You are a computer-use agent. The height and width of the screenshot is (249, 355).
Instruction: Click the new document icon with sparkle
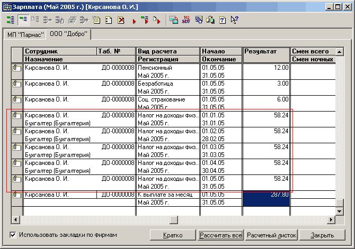point(96,20)
